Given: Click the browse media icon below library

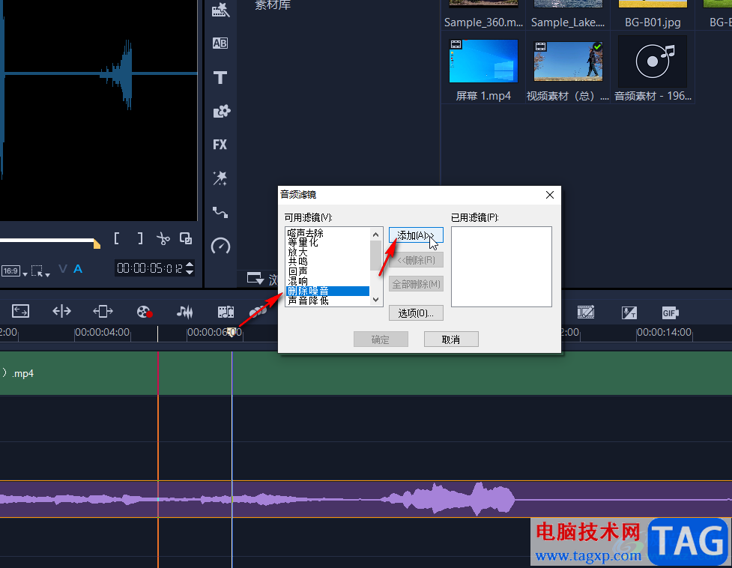Looking at the screenshot, I should [x=255, y=279].
